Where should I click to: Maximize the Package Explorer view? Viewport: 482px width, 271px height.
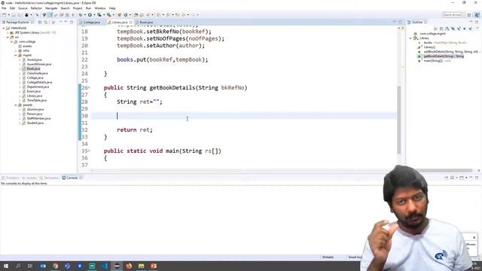[72, 22]
